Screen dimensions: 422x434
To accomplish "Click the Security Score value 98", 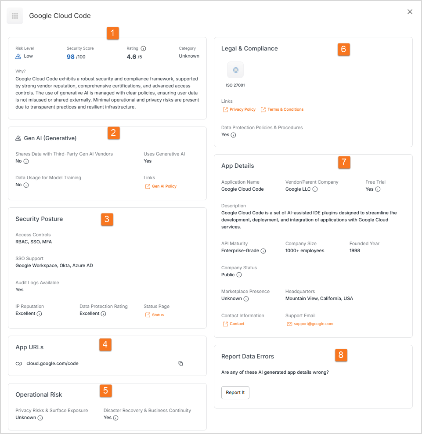I will (71, 57).
